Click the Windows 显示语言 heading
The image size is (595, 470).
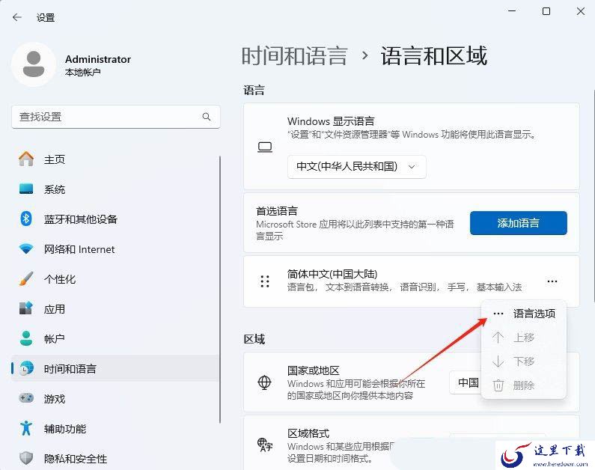(x=331, y=121)
